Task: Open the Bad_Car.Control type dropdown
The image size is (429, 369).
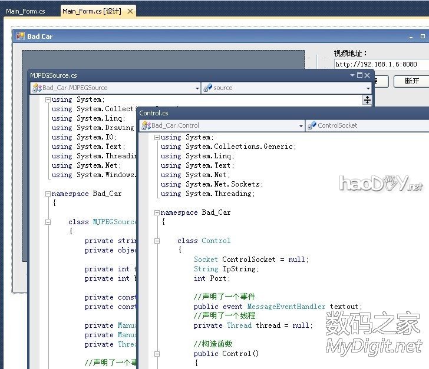Action: [x=301, y=126]
